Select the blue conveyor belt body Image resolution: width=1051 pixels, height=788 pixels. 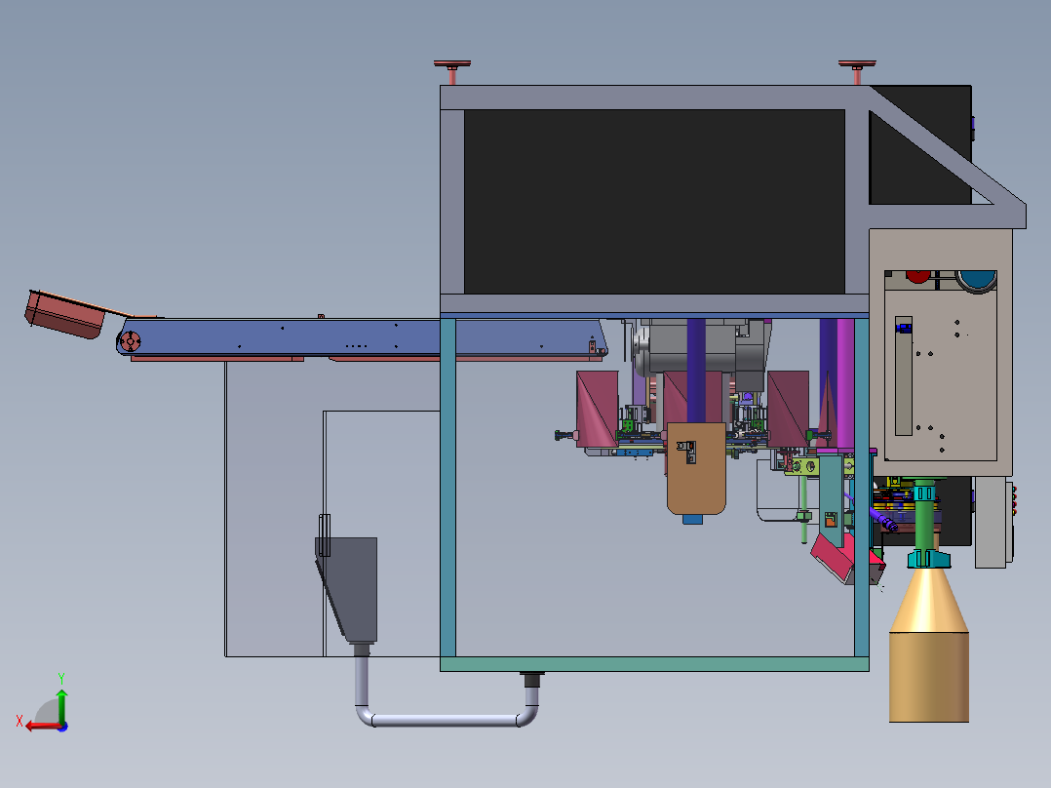pyautogui.click(x=362, y=336)
